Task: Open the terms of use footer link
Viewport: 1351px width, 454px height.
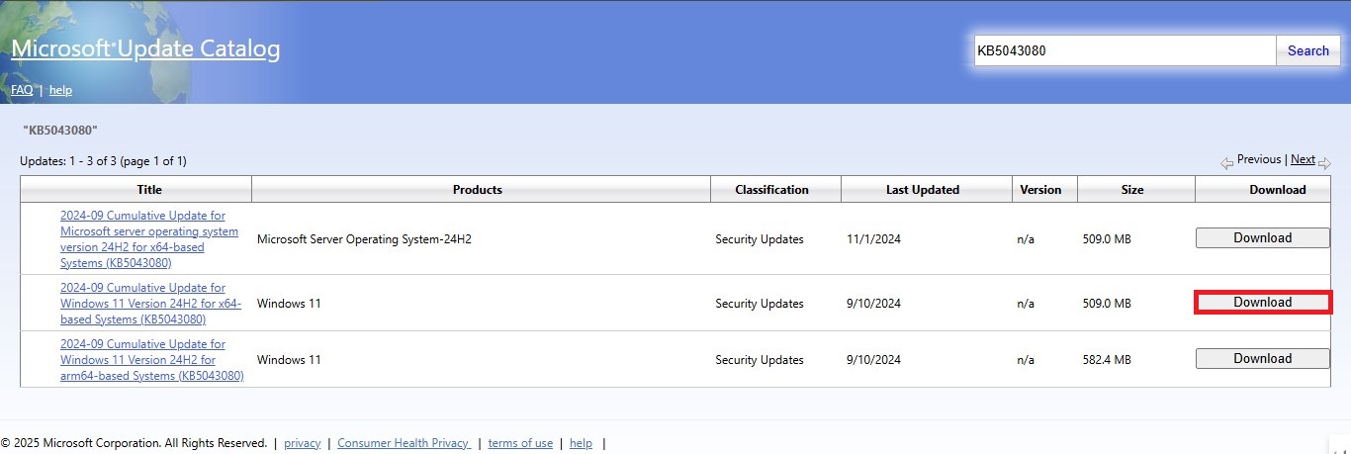Action: (520, 443)
